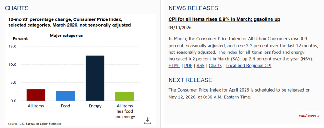This screenshot has height=128, width=324.
Task: Click the RSS feed link
Action: point(201,66)
